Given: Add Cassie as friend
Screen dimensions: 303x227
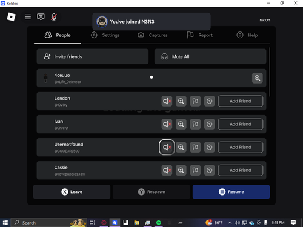Looking at the screenshot, I should [241, 170].
